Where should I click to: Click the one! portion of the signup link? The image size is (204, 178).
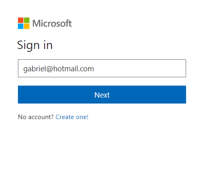82,117
